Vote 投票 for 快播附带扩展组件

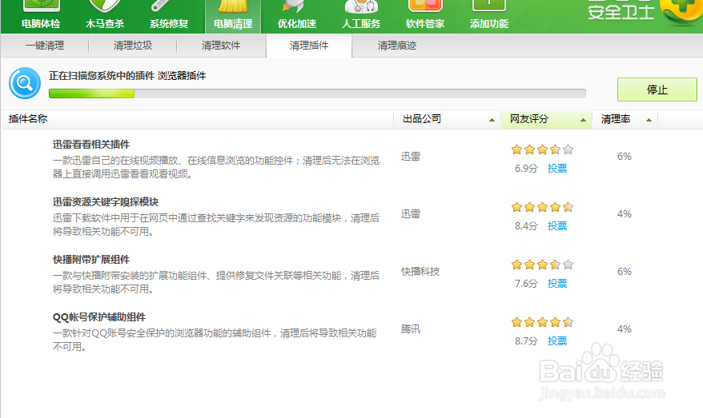[557, 283]
